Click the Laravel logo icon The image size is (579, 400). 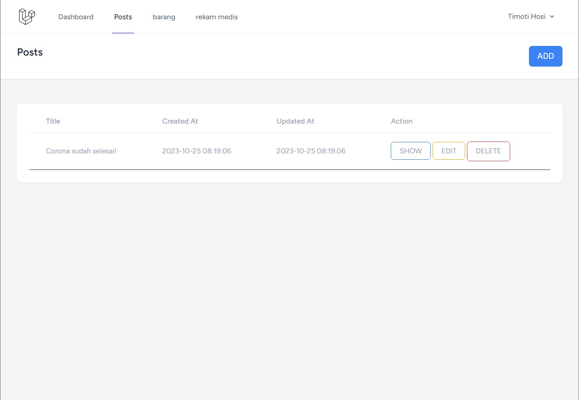coord(26,16)
